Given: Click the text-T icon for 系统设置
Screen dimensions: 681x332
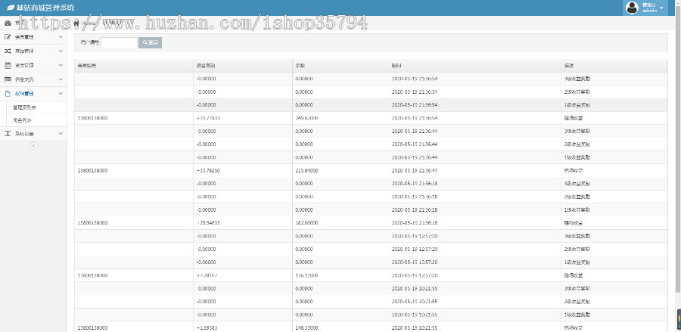Looking at the screenshot, I should 8,134.
